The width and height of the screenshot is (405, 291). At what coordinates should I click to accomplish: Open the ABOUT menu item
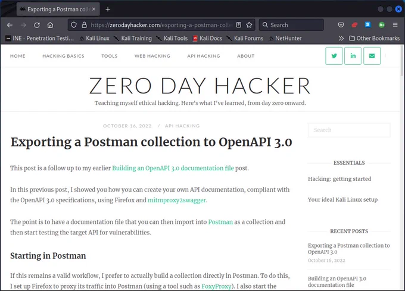click(246, 56)
